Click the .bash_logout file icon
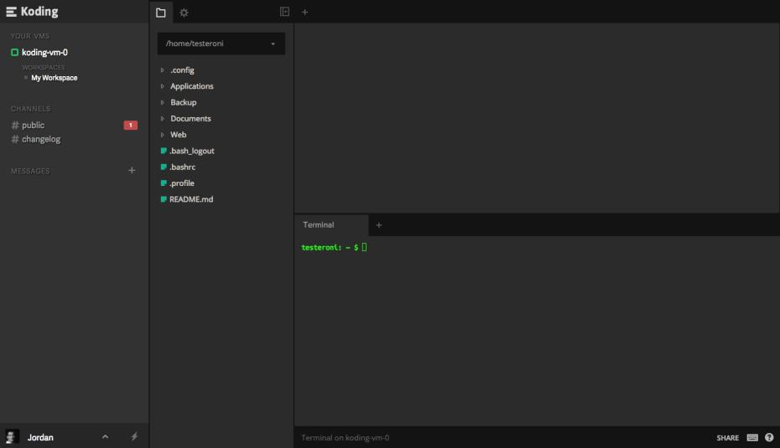 coord(164,151)
